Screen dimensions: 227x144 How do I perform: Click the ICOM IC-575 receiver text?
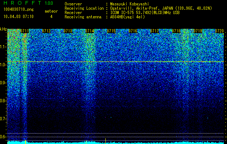pos(145,13)
